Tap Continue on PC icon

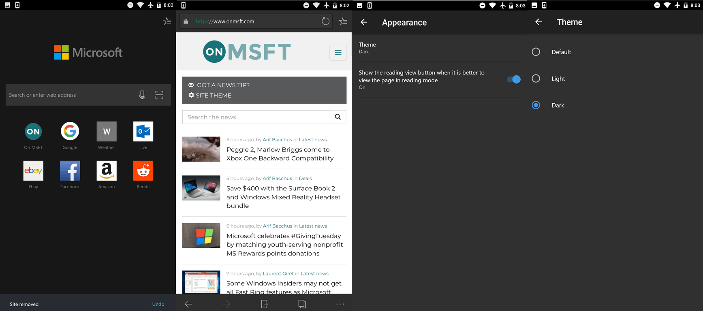tap(264, 304)
